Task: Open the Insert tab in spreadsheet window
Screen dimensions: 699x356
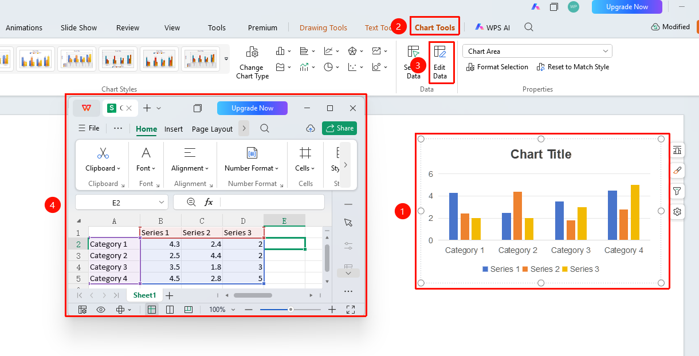Action: point(174,129)
